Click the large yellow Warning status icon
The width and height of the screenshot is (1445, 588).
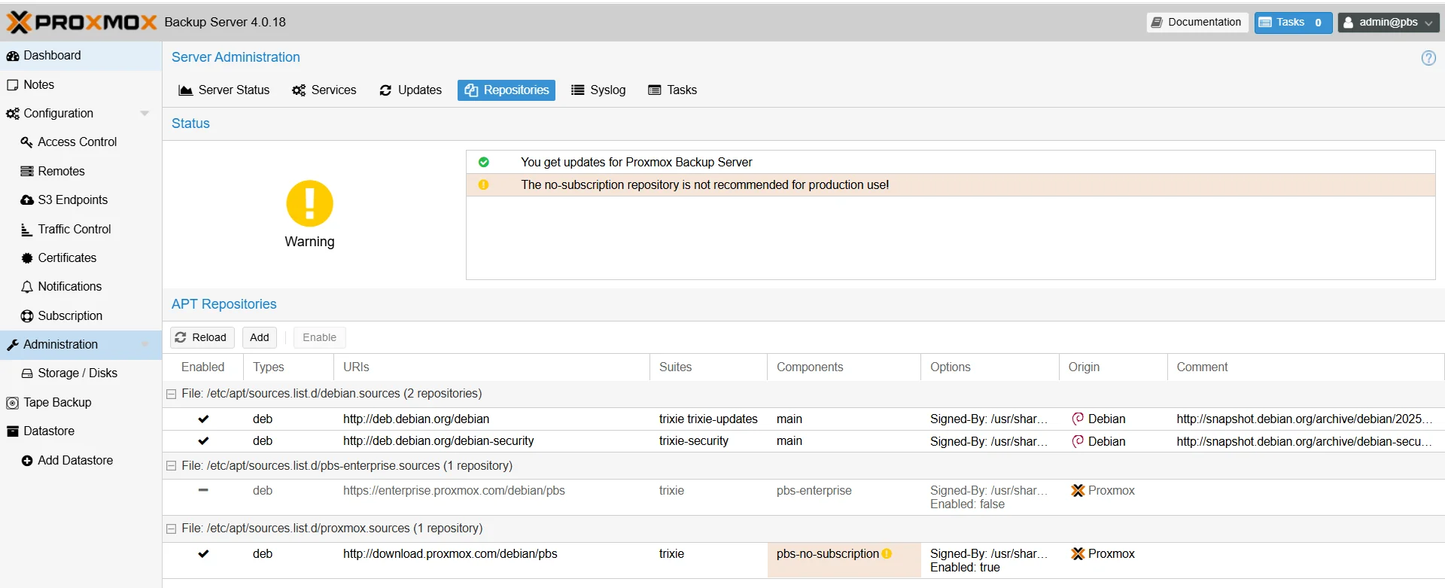(309, 203)
